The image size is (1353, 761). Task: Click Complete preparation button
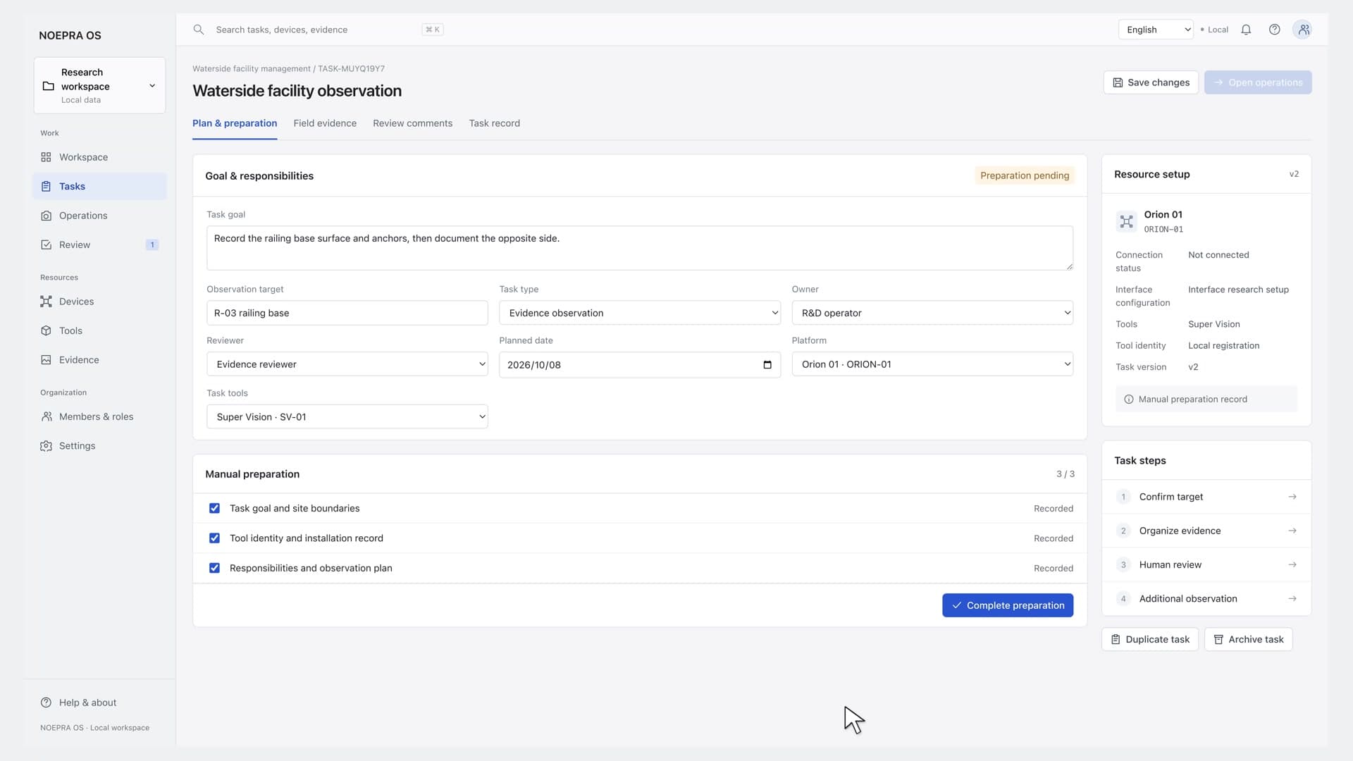click(1008, 605)
